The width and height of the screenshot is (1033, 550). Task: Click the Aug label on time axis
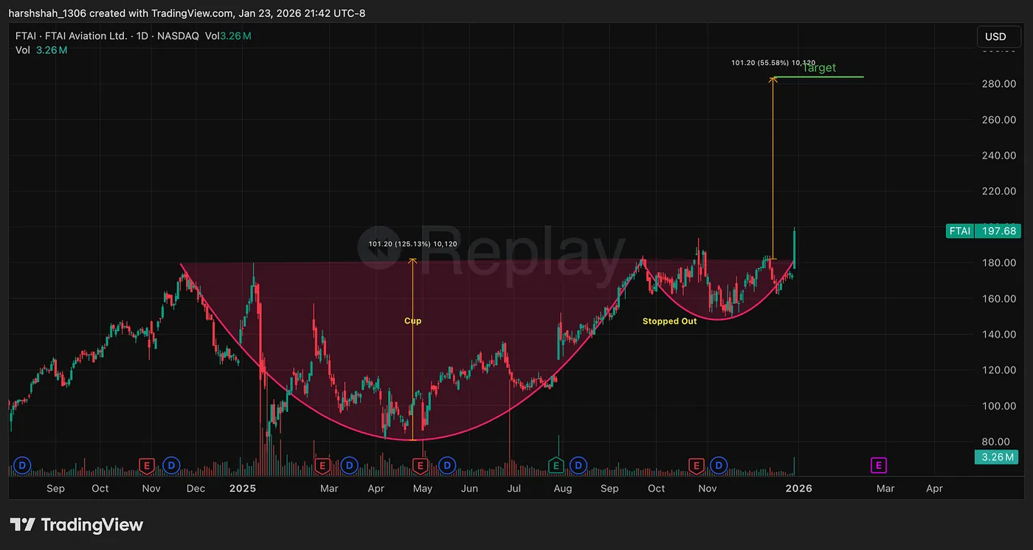(563, 488)
